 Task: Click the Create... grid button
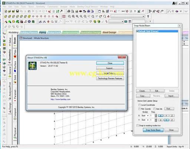[143, 91]
